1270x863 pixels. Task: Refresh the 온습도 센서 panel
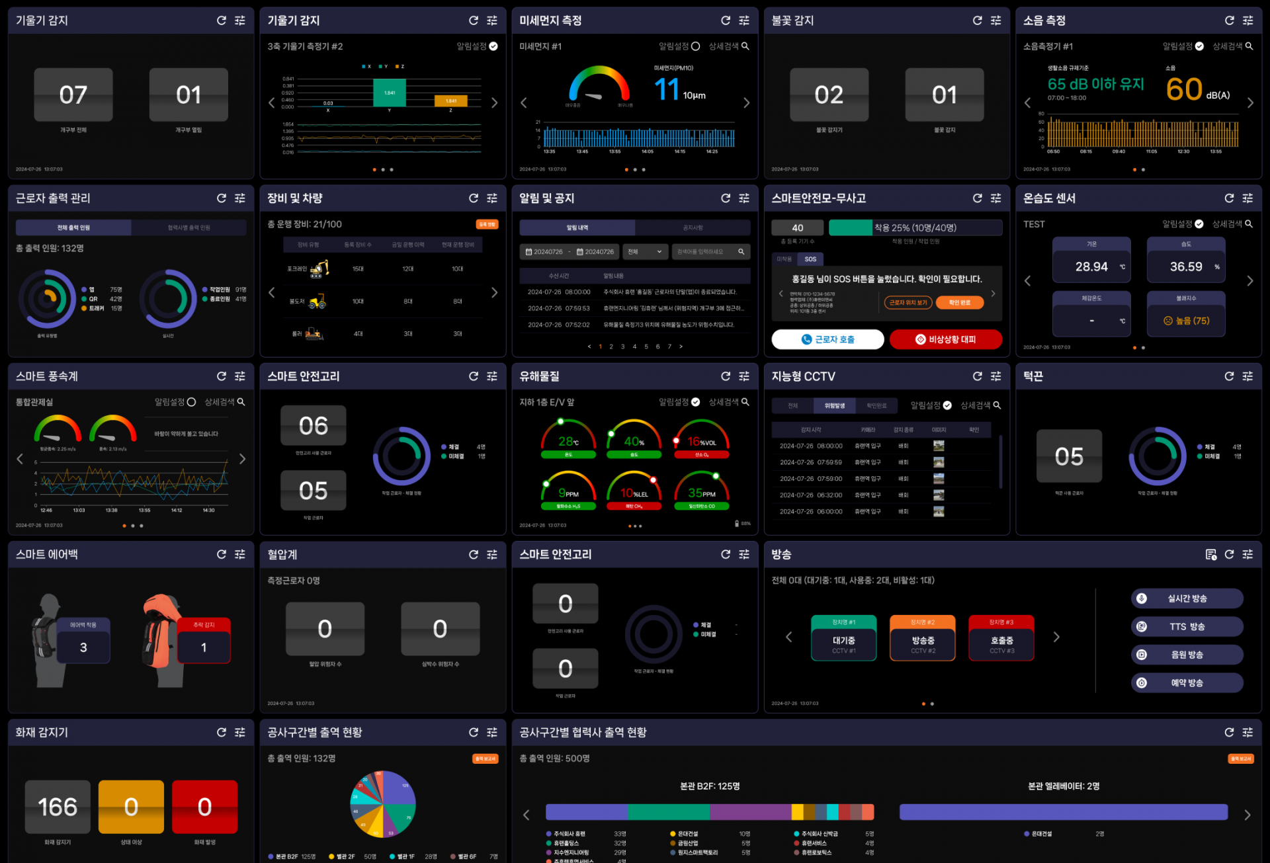click(x=1229, y=198)
